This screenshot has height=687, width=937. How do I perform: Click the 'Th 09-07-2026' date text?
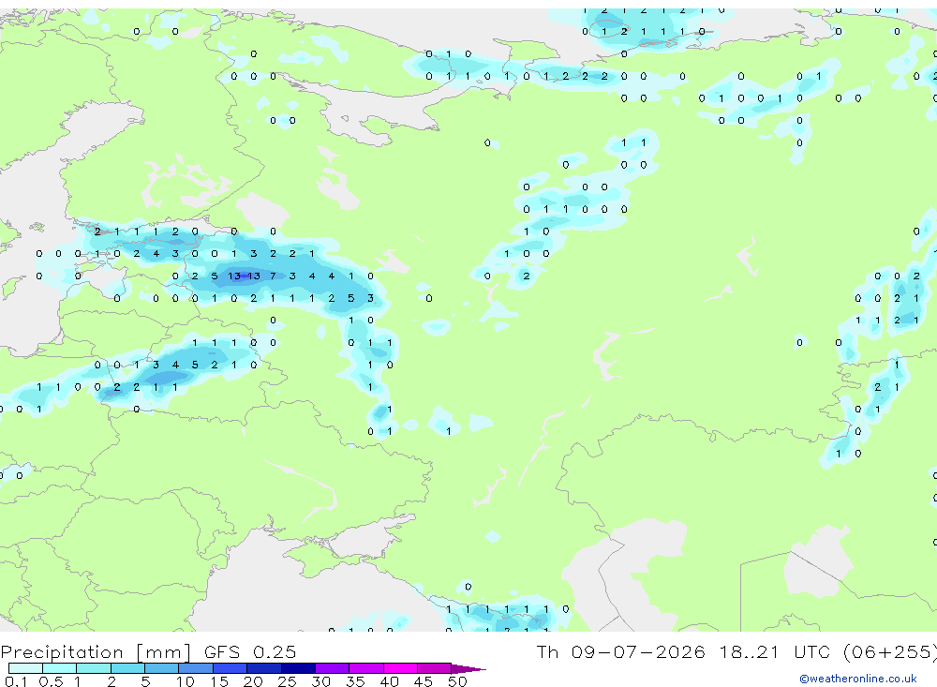(620, 651)
